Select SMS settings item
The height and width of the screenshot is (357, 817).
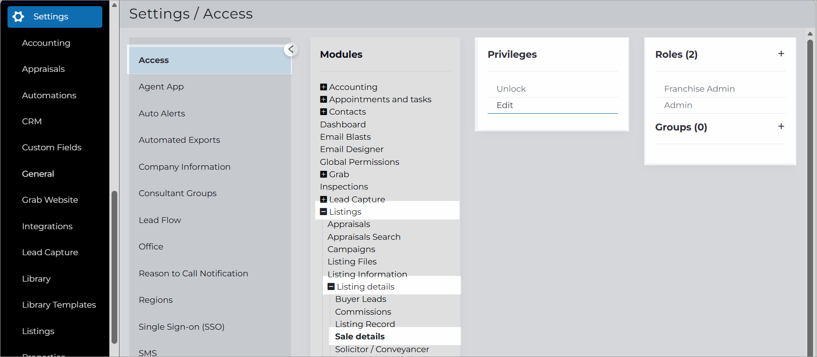click(148, 353)
